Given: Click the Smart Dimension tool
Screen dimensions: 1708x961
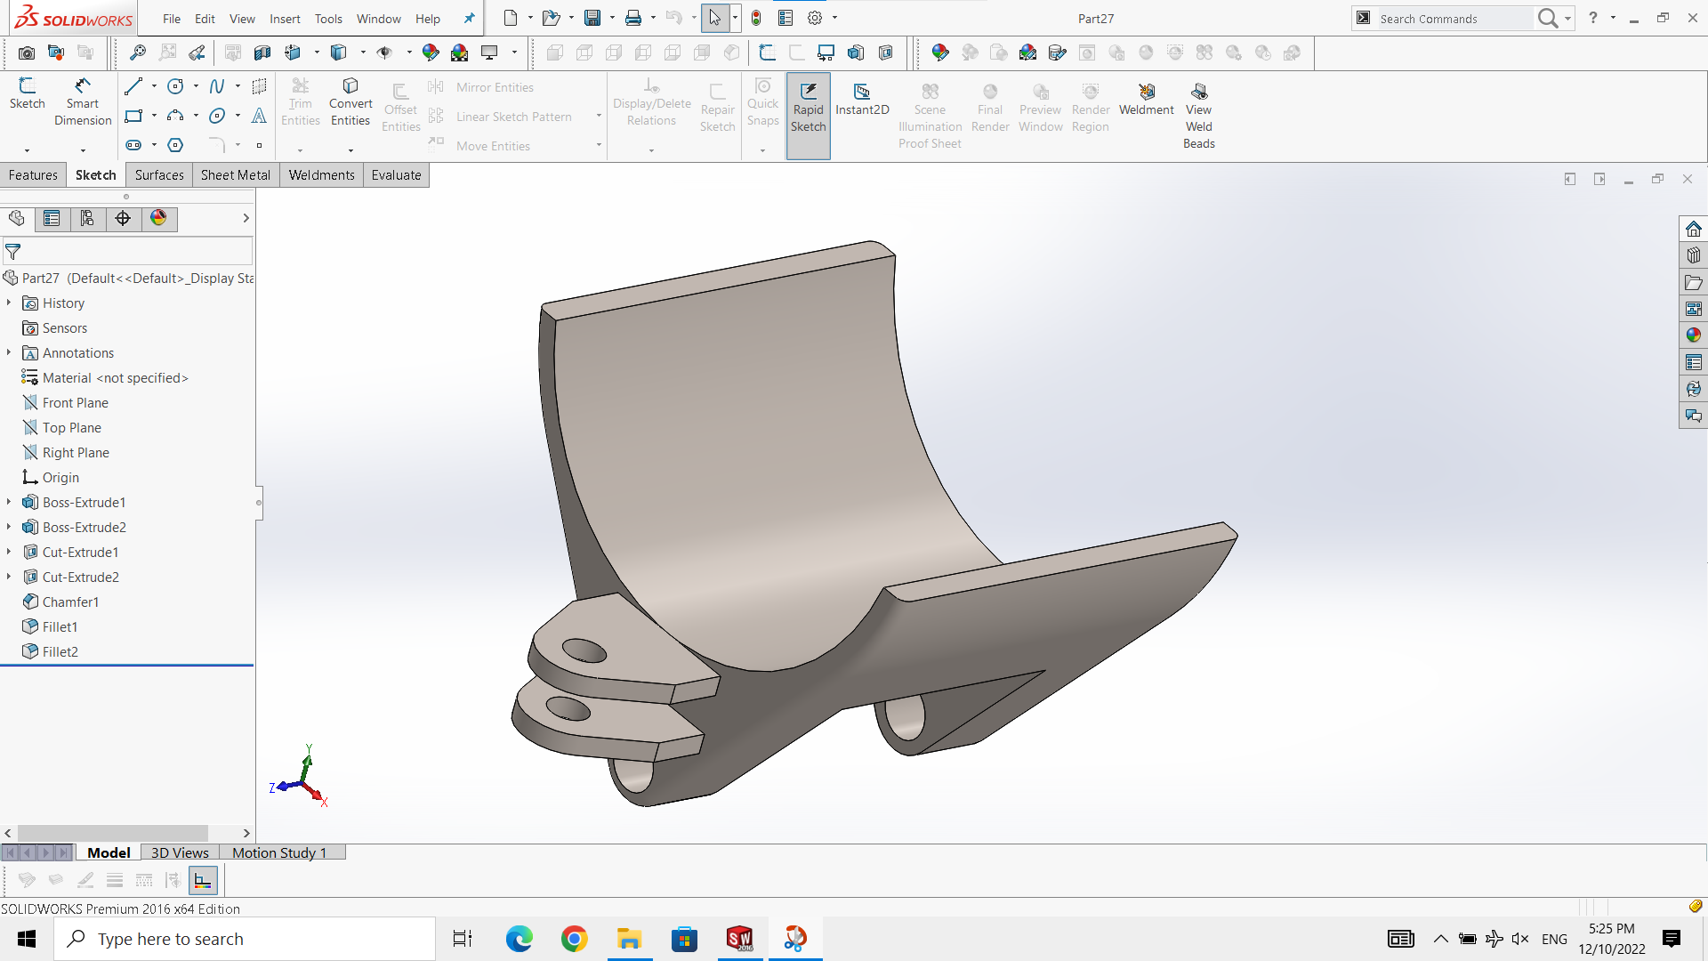Looking at the screenshot, I should click(83, 102).
